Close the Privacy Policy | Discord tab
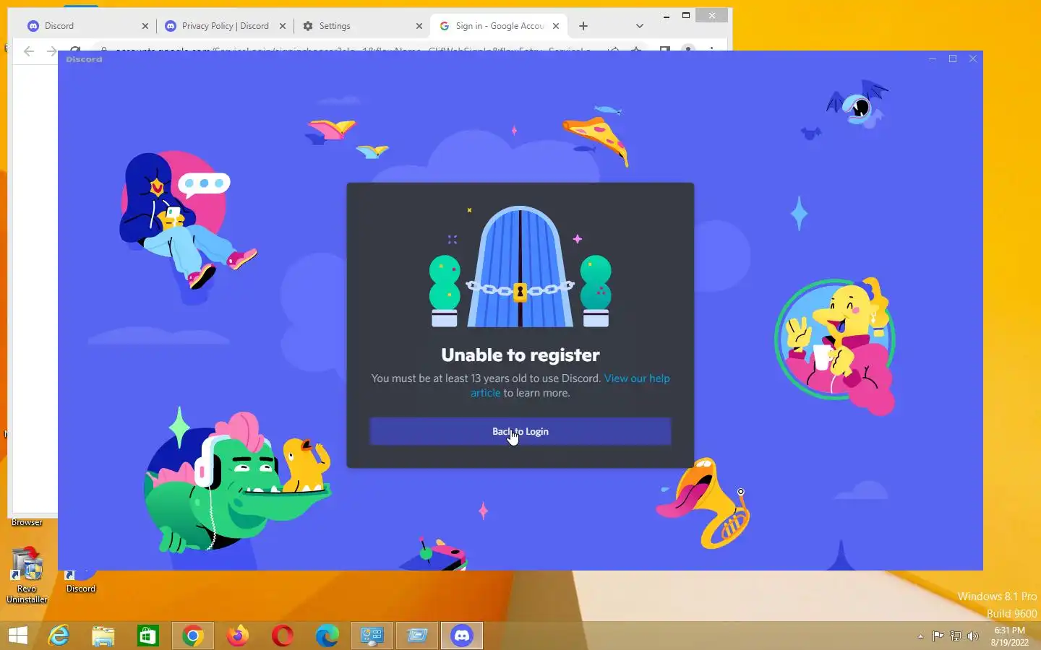 coord(283,26)
